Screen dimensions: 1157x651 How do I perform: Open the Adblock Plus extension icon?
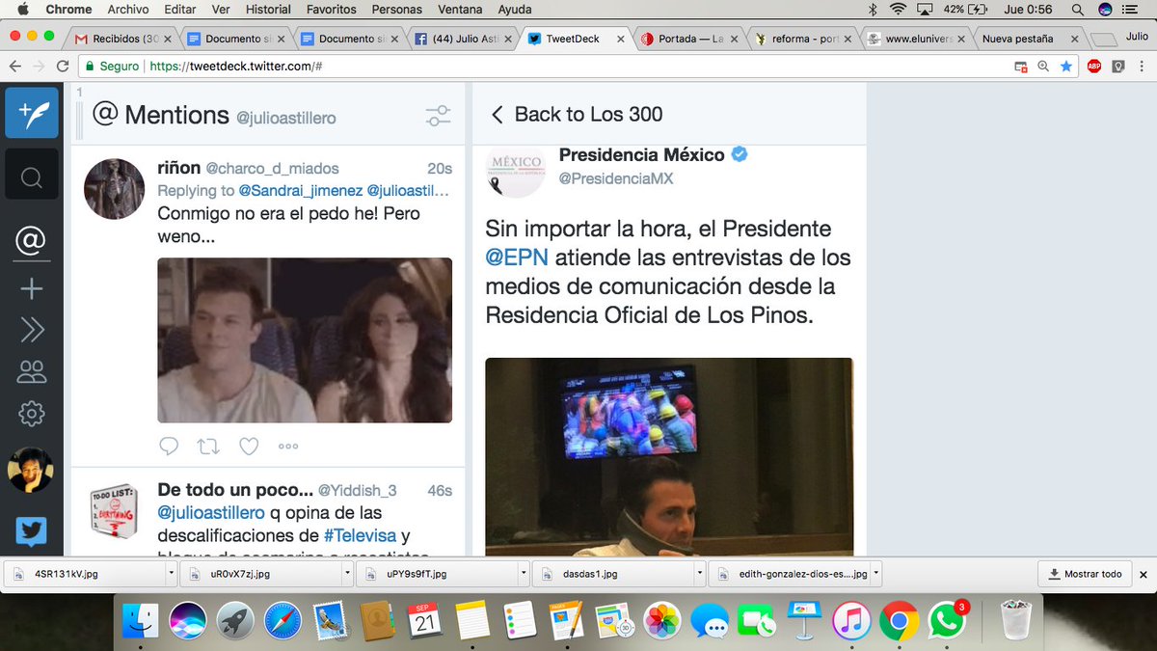click(1094, 67)
